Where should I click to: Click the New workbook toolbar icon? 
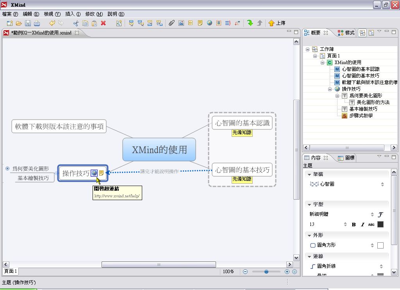tap(10, 23)
